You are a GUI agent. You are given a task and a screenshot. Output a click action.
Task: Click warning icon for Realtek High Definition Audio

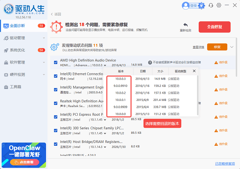pos(216,103)
